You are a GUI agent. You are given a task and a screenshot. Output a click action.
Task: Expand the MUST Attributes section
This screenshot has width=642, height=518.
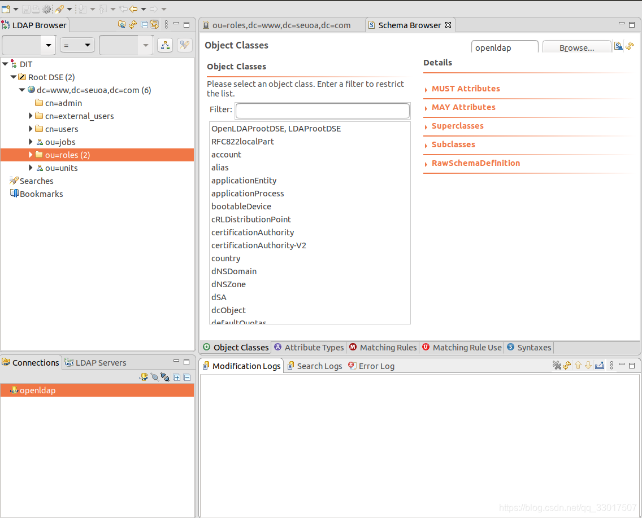[466, 89]
